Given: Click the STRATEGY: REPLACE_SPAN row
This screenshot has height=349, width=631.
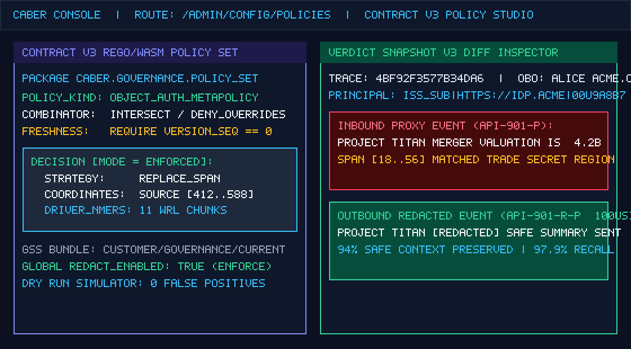Looking at the screenshot, I should coord(132,178).
